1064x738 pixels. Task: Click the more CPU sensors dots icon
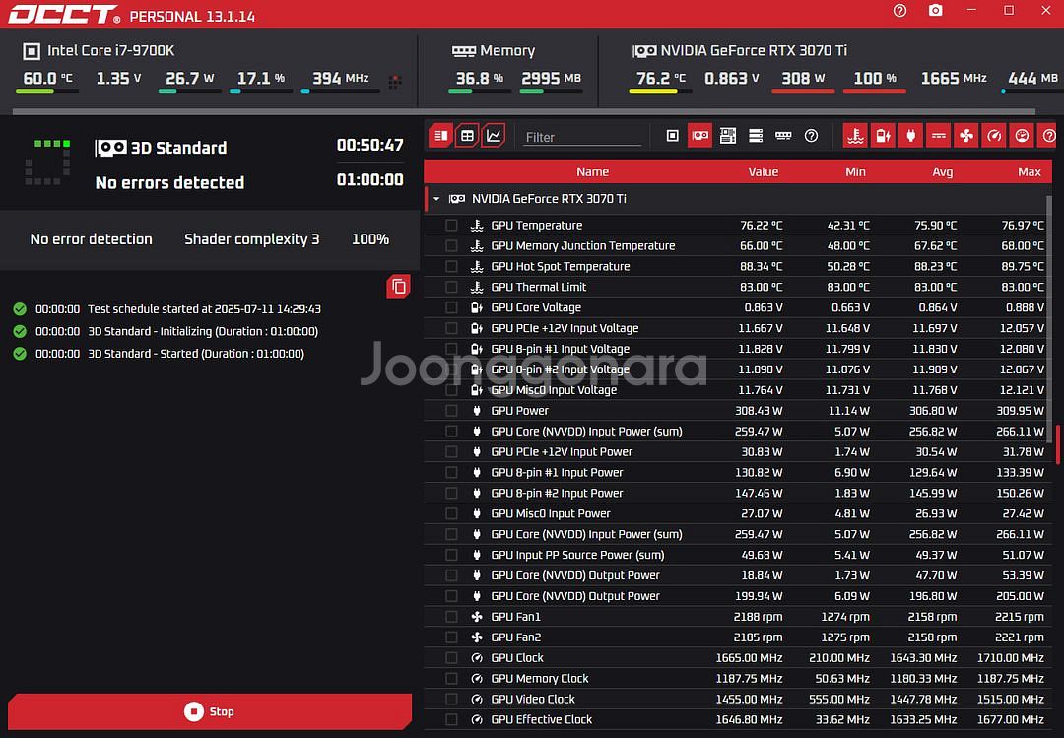pyautogui.click(x=395, y=82)
